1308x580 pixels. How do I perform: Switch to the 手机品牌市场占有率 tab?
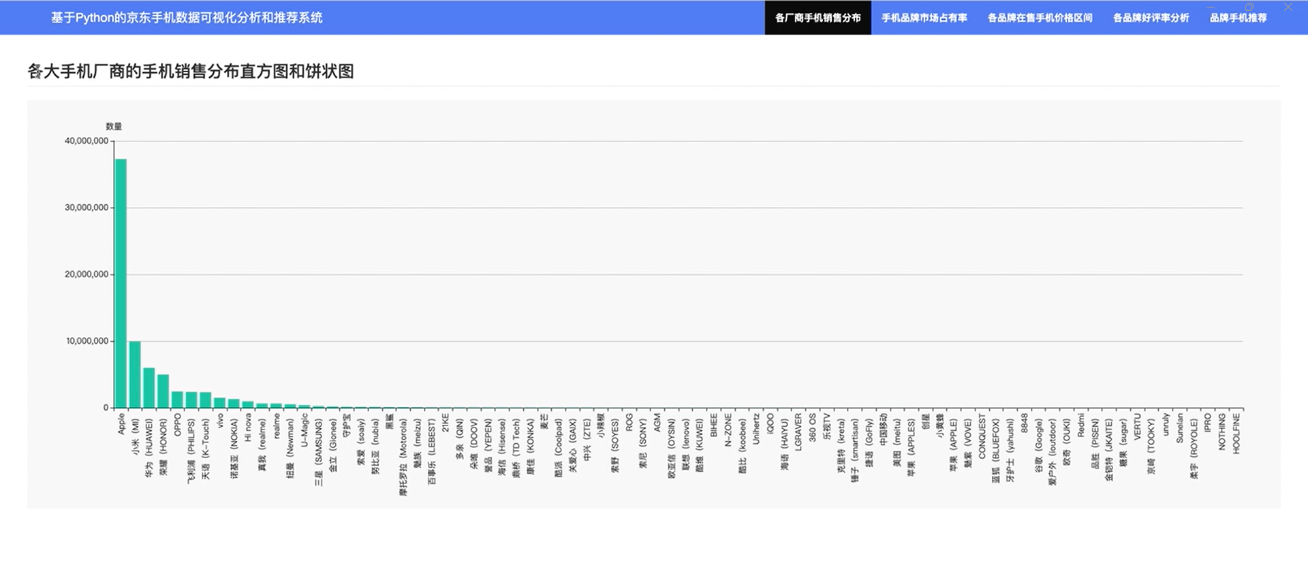coord(924,18)
